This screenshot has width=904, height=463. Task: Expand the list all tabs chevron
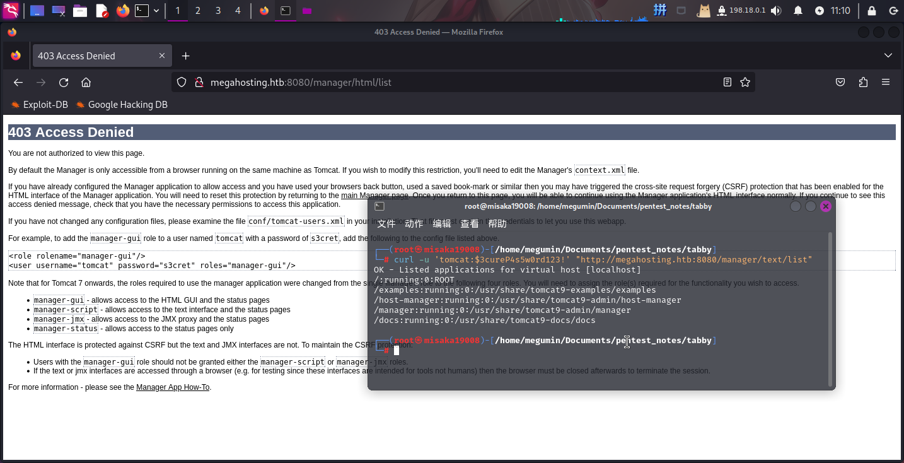coord(888,56)
